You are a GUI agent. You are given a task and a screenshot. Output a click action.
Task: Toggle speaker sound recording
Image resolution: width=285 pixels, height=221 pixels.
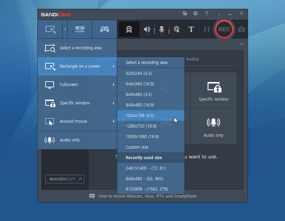[x=147, y=29]
